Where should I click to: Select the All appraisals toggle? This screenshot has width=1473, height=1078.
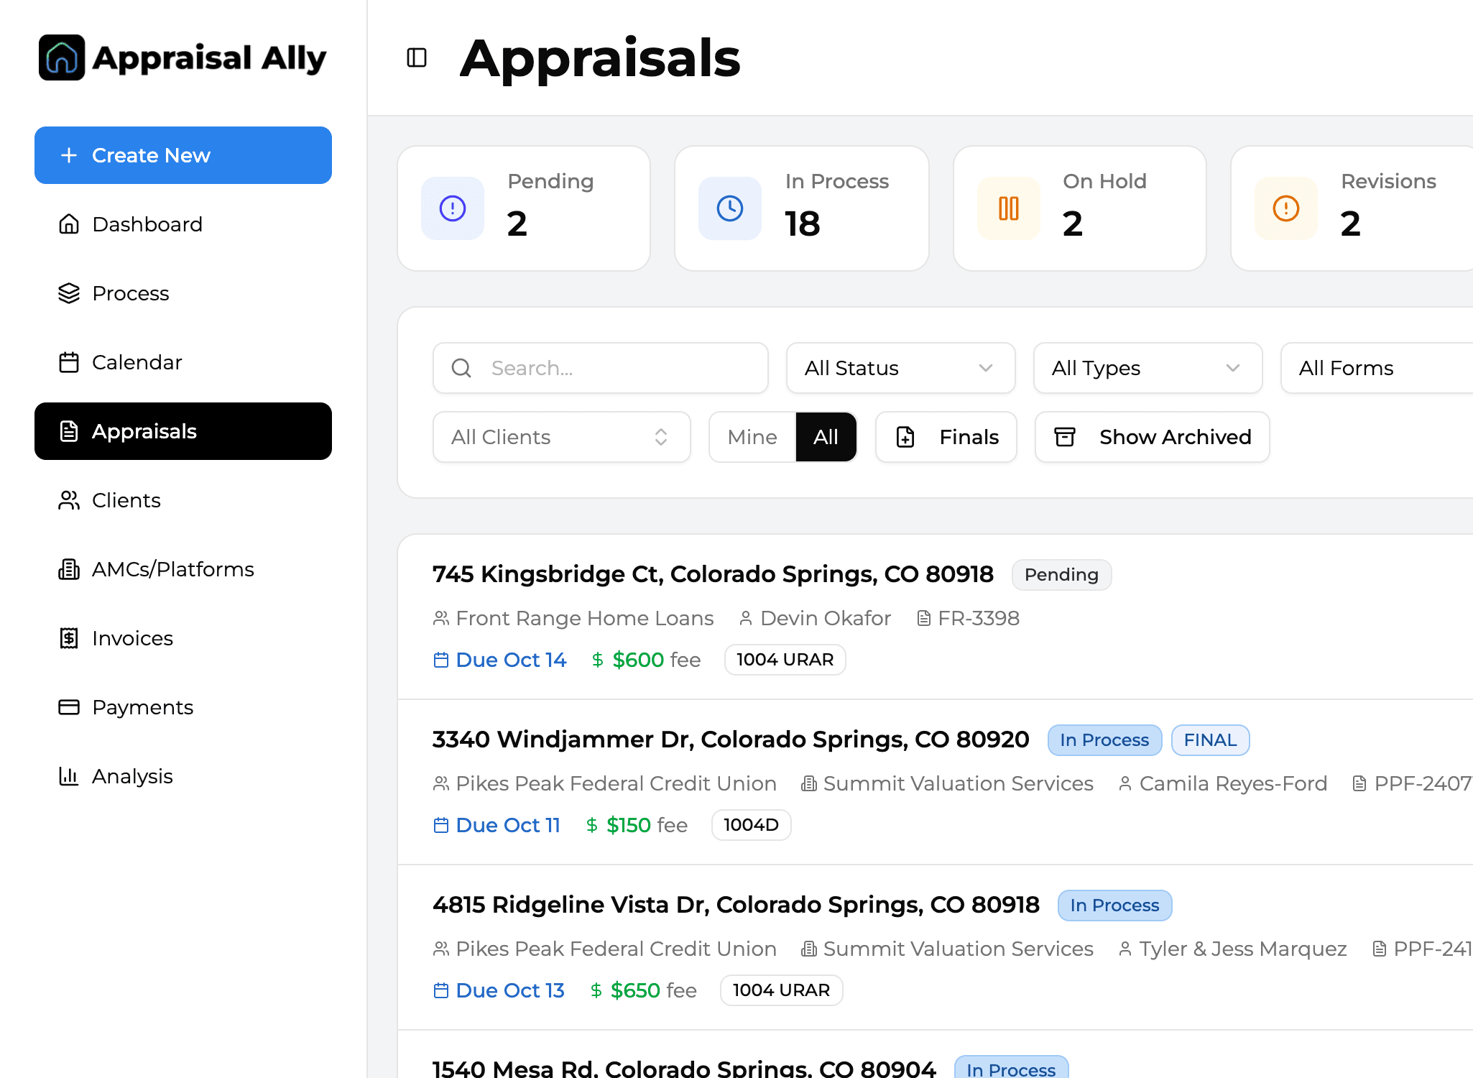(826, 437)
